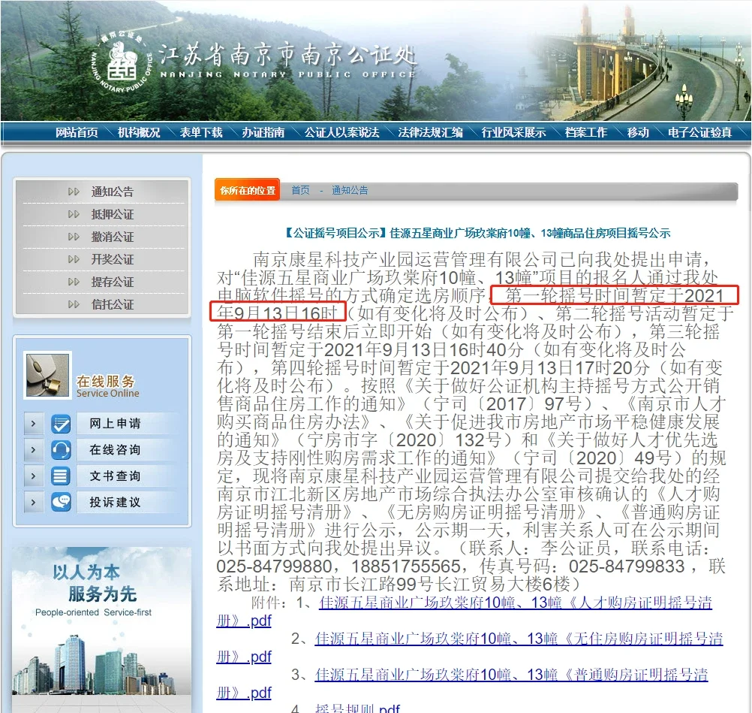Select 撤消公证 in the left sidebar

tap(113, 237)
